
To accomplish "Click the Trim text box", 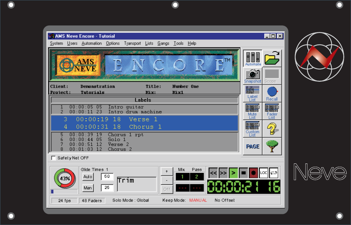I will pos(137,184).
